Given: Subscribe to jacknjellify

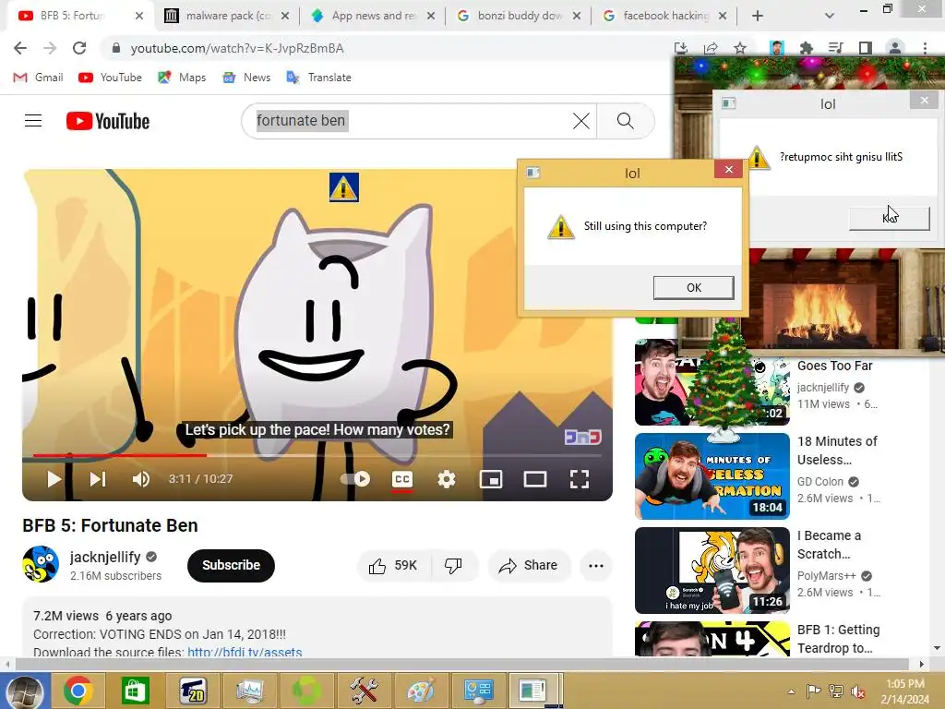Looking at the screenshot, I should [x=231, y=566].
